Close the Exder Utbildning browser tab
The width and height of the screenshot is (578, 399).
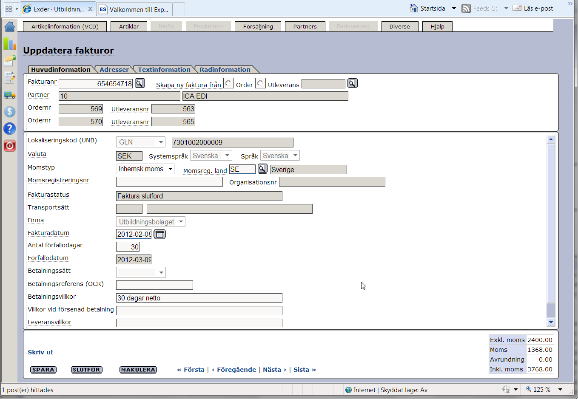[x=90, y=8]
